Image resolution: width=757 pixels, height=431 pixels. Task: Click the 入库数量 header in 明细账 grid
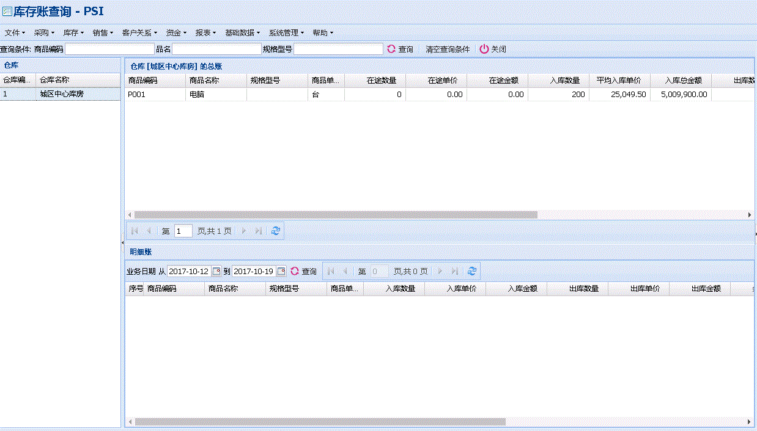(x=394, y=289)
